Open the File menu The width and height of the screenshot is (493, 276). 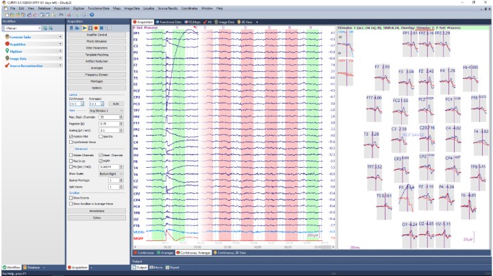(12, 8)
